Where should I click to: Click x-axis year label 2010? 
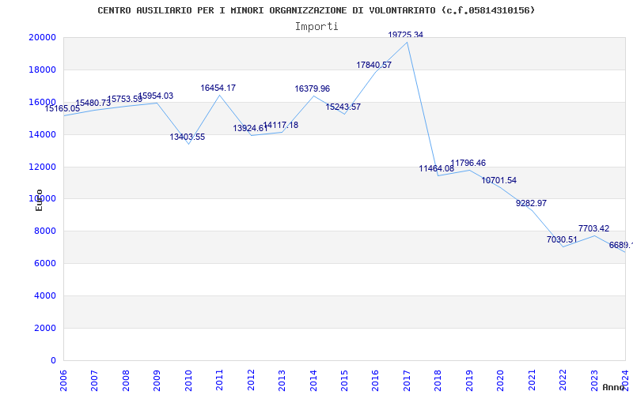tap(188, 380)
